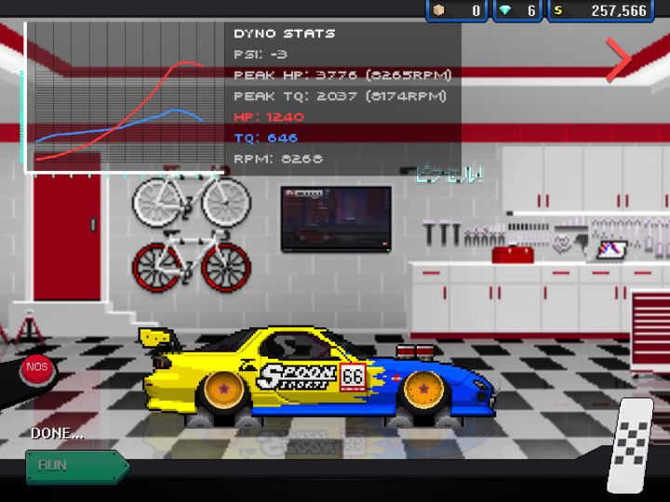Click the PSI: -3 readout
Screen dimensions: 670x502
261,54
